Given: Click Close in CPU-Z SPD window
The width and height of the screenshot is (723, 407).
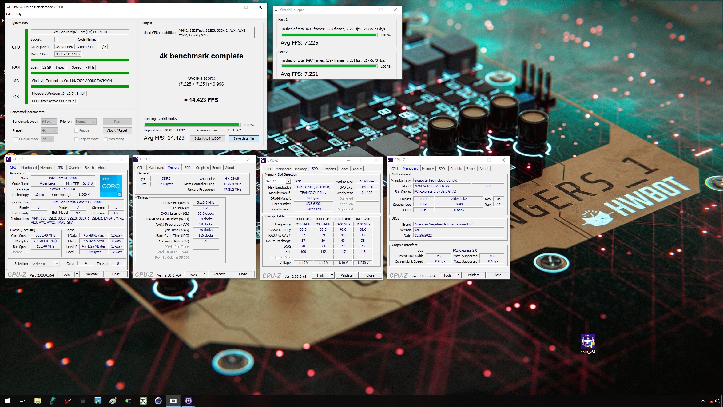Looking at the screenshot, I should (370, 275).
